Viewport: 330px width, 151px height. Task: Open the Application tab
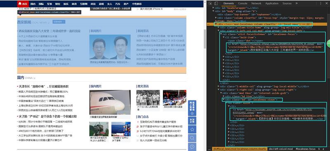point(272,3)
